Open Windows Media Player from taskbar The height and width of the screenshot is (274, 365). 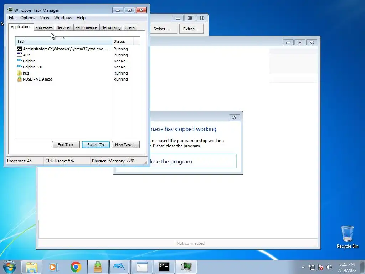pos(53,267)
